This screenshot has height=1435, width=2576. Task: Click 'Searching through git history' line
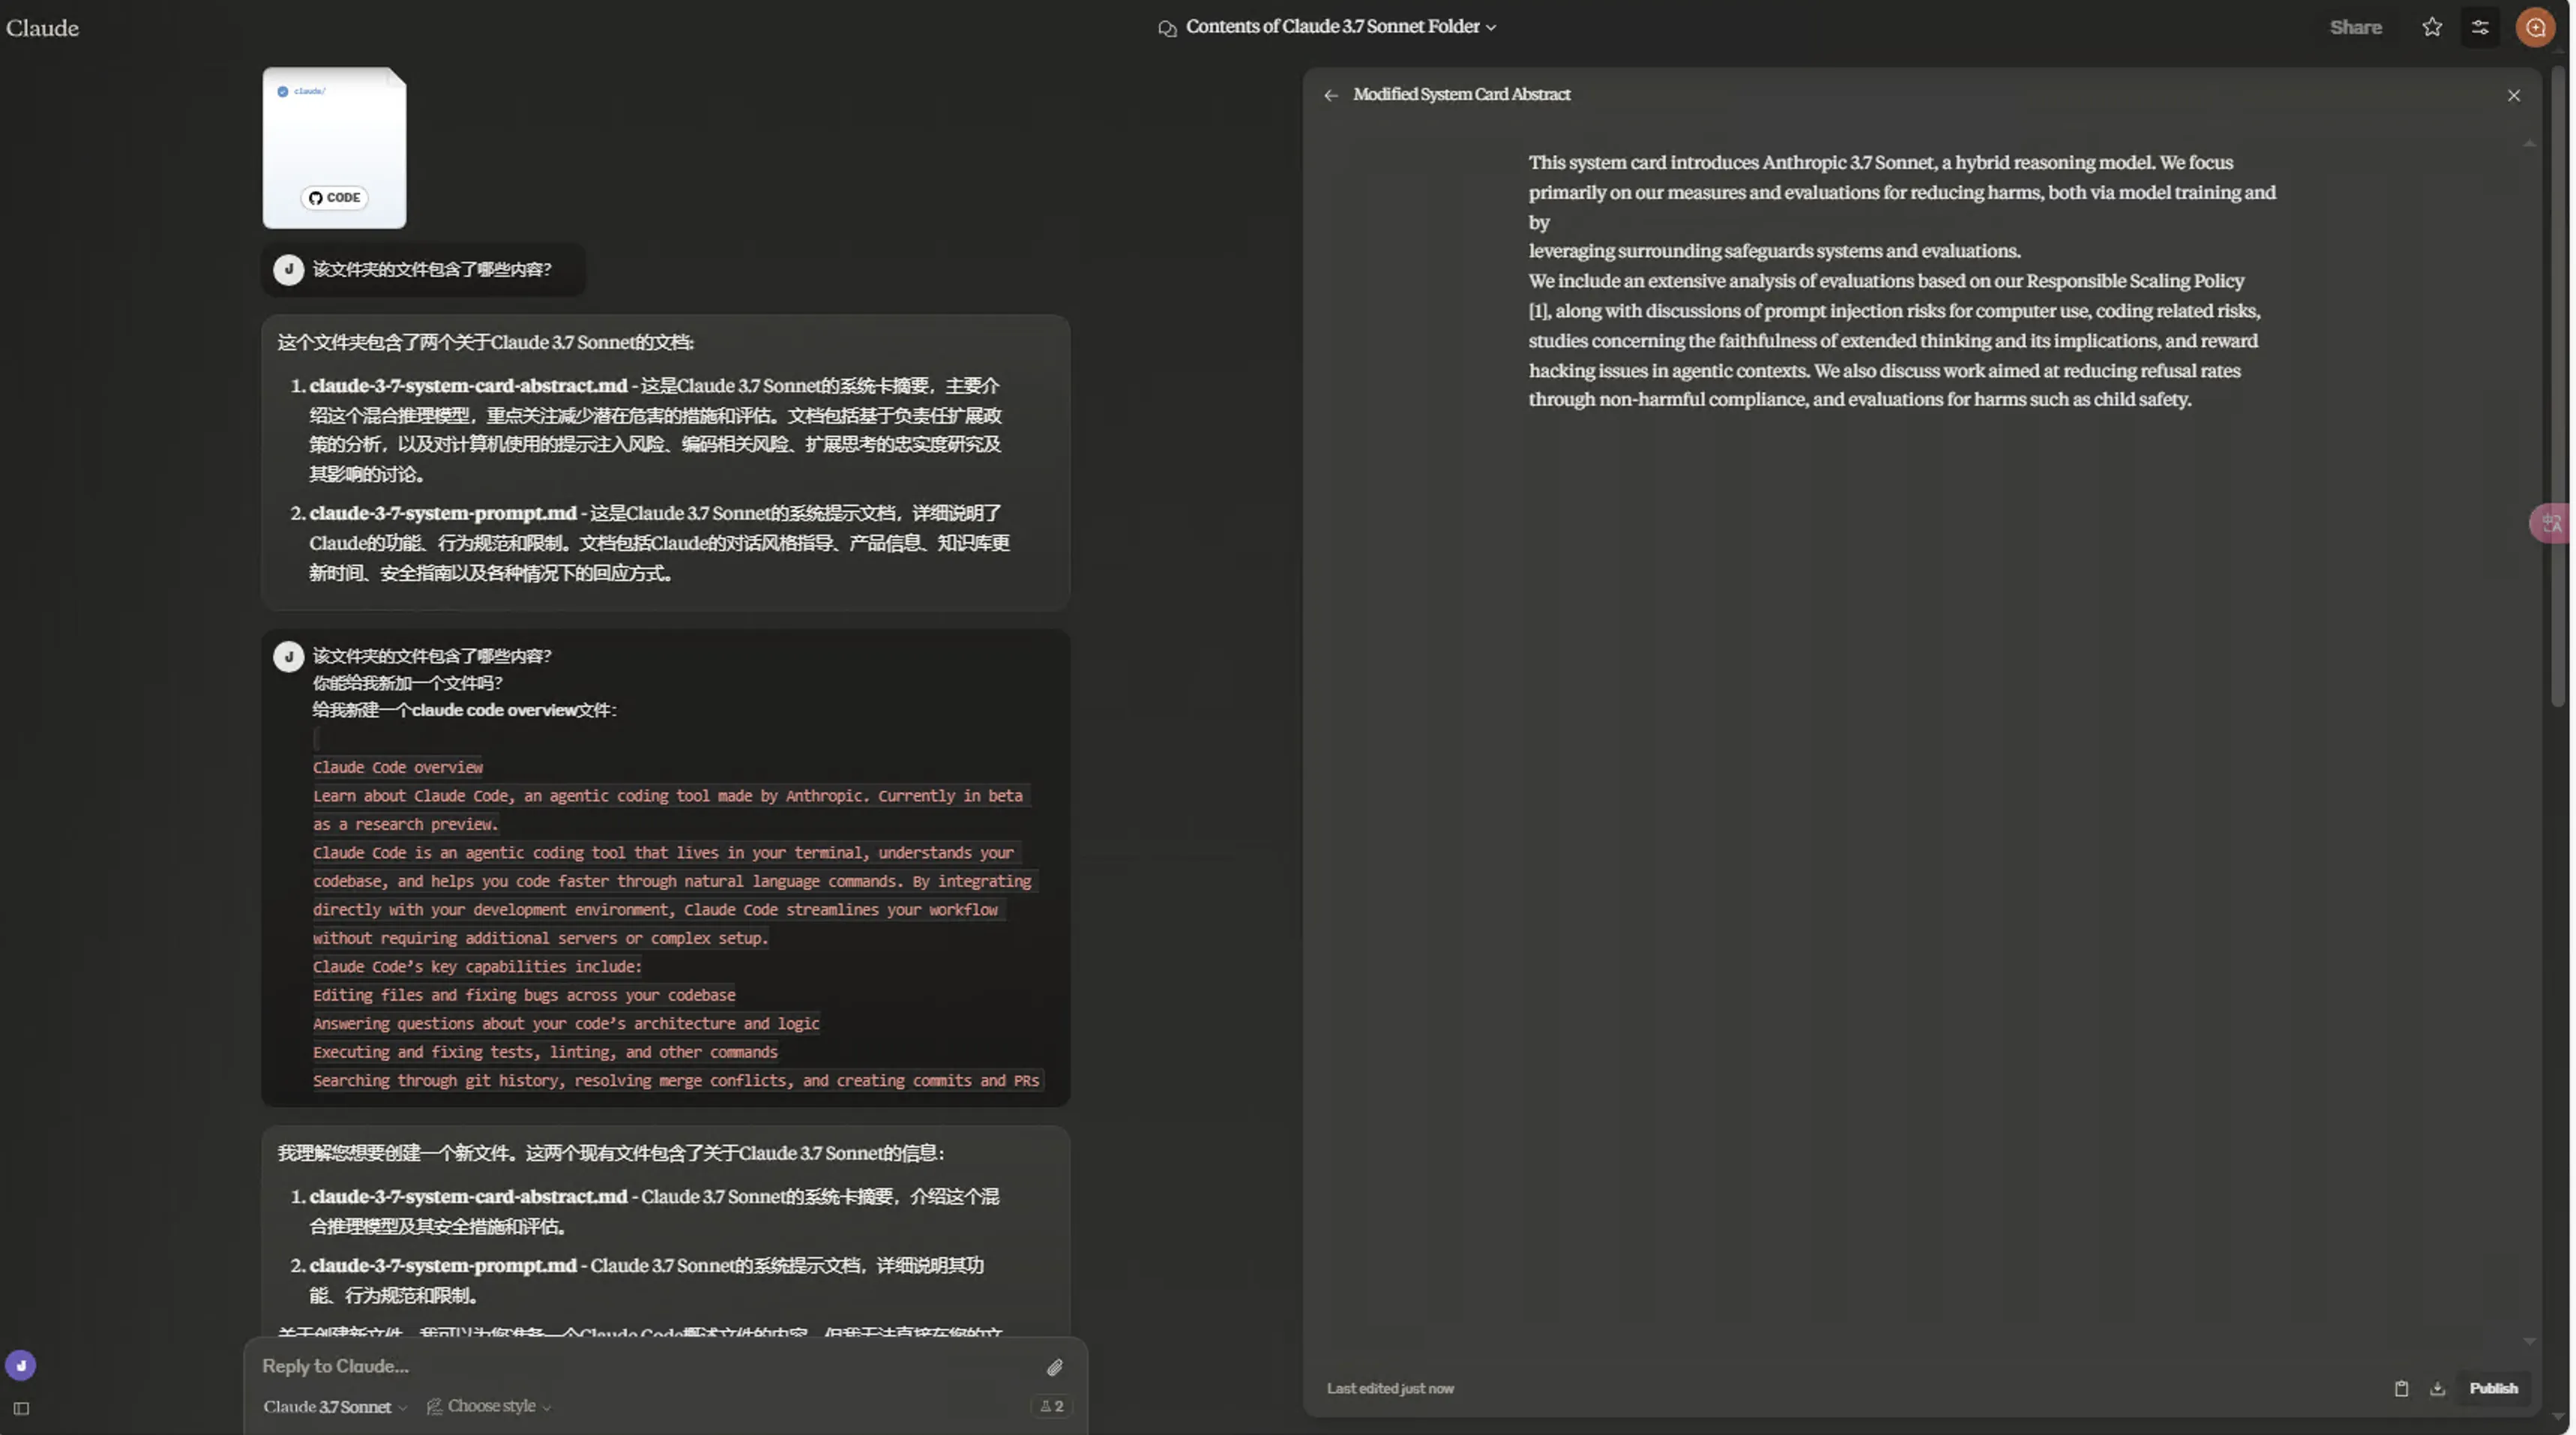(x=676, y=1080)
